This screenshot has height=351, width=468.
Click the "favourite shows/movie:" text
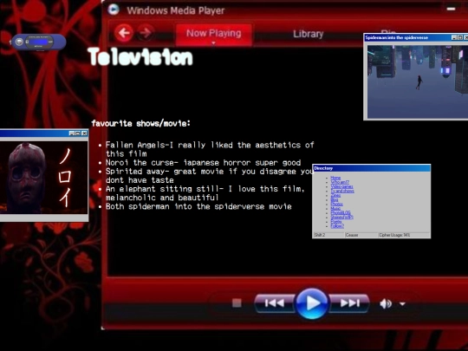pyautogui.click(x=140, y=123)
